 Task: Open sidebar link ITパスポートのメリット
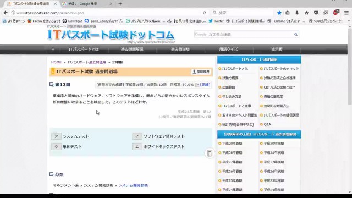click(x=281, y=69)
